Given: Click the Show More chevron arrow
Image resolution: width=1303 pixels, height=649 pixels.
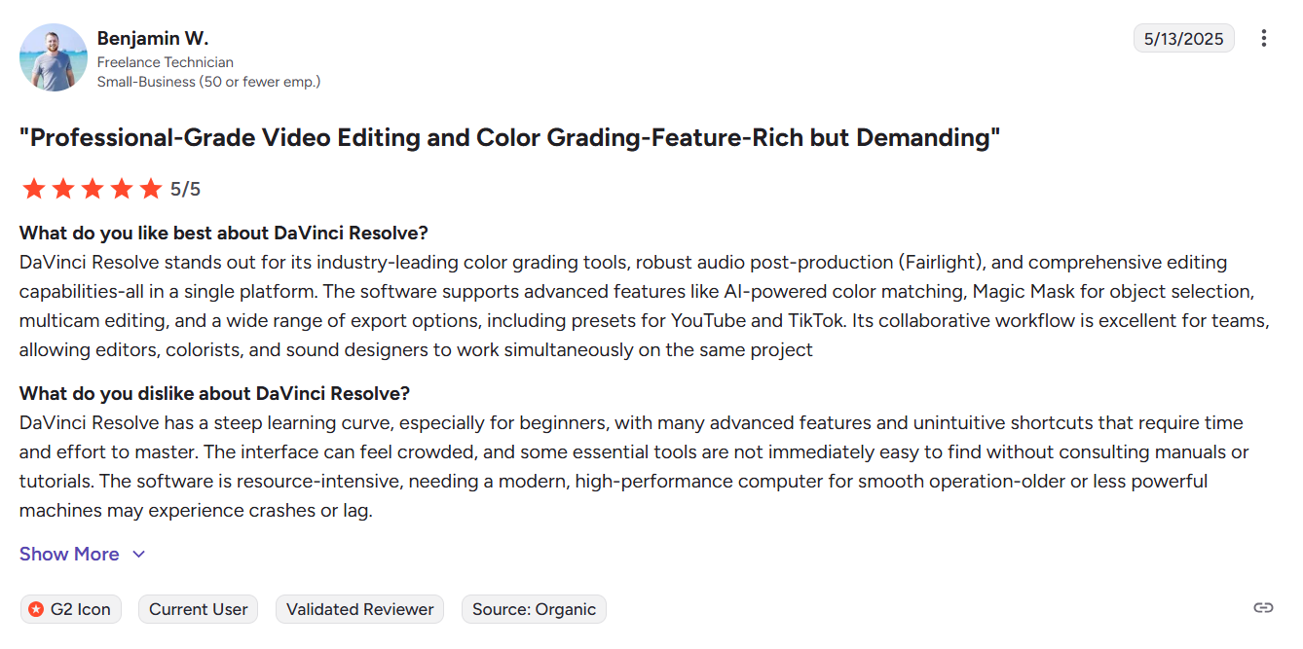Looking at the screenshot, I should coord(138,554).
